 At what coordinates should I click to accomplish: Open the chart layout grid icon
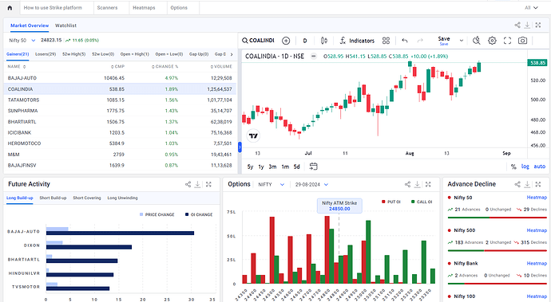pos(386,41)
